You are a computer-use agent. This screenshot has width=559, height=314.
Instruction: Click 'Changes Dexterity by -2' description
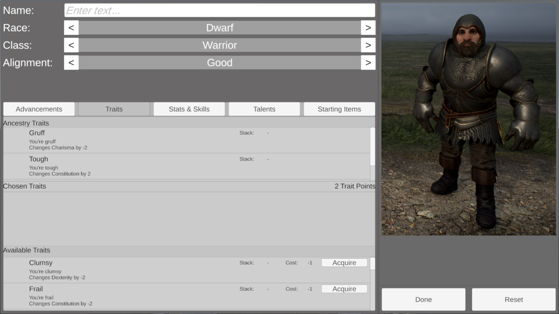(x=57, y=278)
